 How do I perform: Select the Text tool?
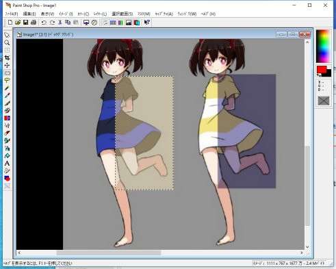7,163
